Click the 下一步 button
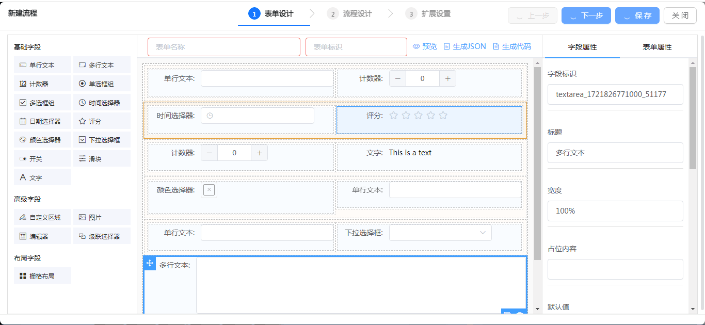The image size is (705, 325). pyautogui.click(x=586, y=15)
